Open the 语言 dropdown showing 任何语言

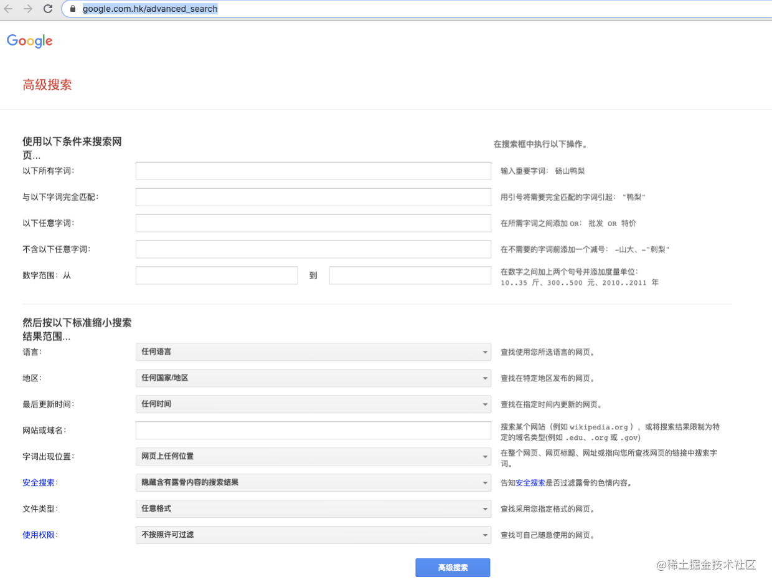point(313,352)
